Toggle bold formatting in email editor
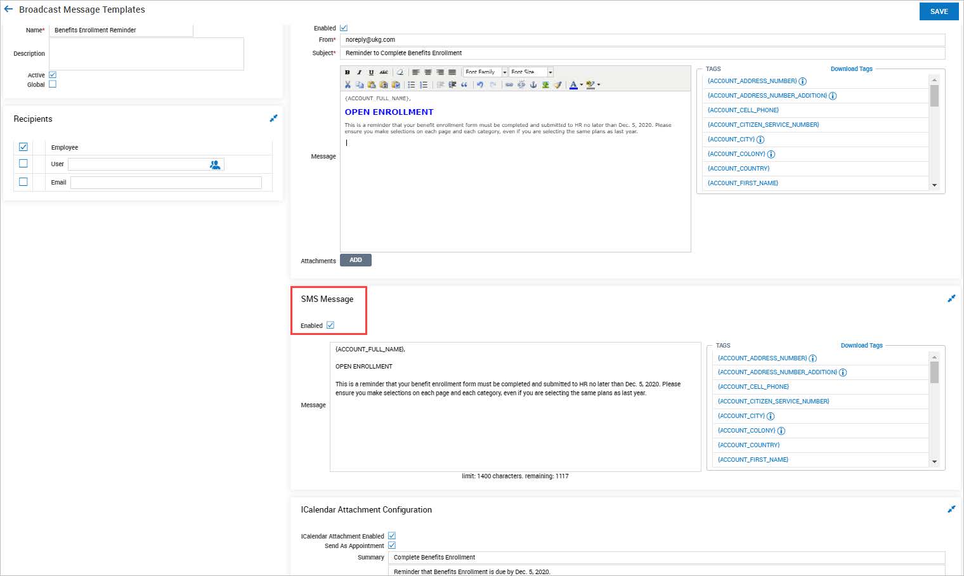Image resolution: width=964 pixels, height=576 pixels. click(x=347, y=72)
